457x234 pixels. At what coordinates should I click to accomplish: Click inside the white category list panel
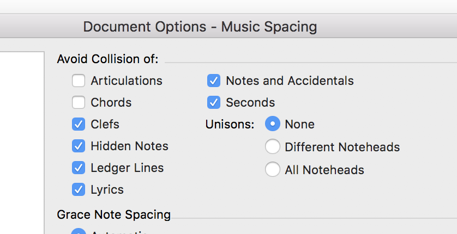tap(21, 141)
